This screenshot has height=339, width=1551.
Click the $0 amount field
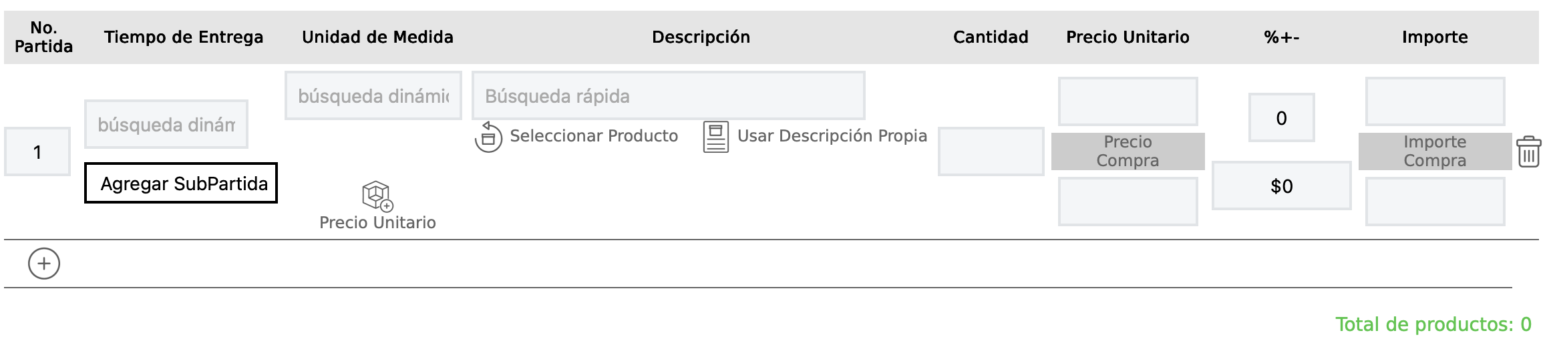pyautogui.click(x=1281, y=186)
